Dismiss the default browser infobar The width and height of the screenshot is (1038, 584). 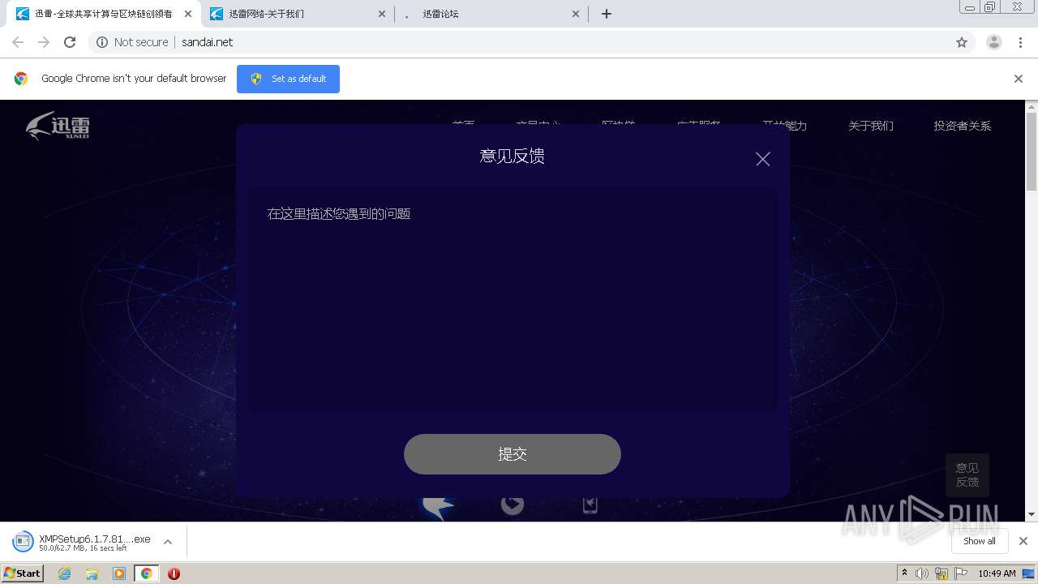(x=1019, y=79)
